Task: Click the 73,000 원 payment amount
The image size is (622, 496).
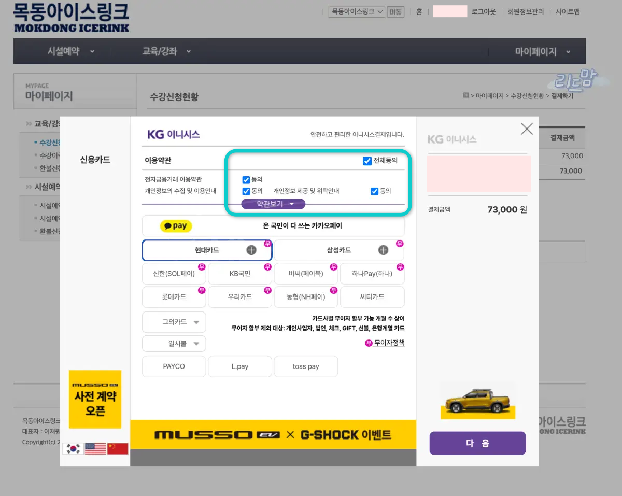Action: [507, 209]
